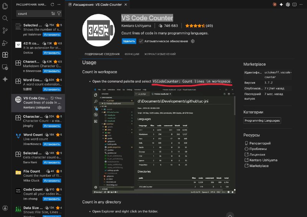The height and width of the screenshot is (217, 307).
Task: Click the Удалить uninstall button
Action: click(129, 41)
